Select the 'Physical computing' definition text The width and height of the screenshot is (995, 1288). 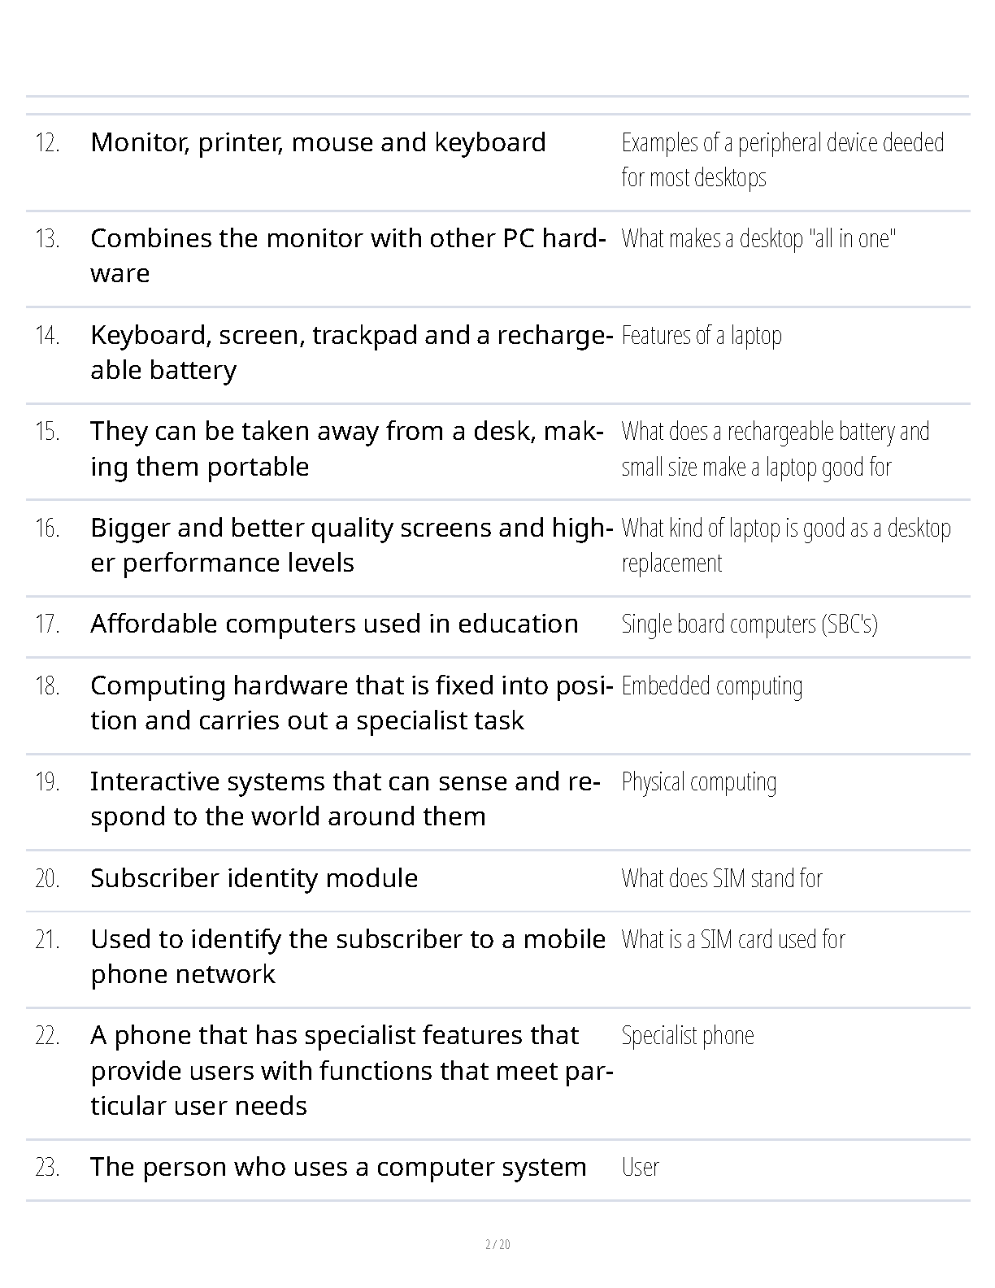(x=698, y=782)
